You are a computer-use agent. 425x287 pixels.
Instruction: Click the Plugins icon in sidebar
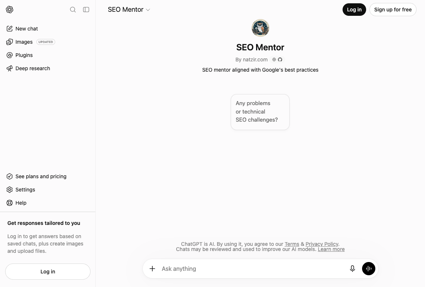(10, 55)
